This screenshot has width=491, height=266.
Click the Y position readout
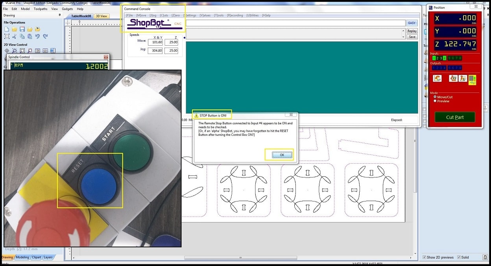click(455, 31)
